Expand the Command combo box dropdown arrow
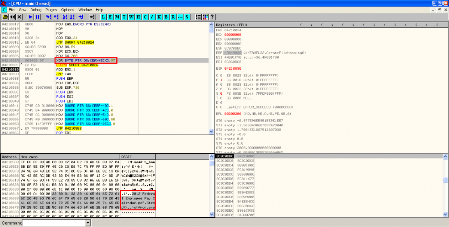The width and height of the screenshot is (449, 227). 88,223
